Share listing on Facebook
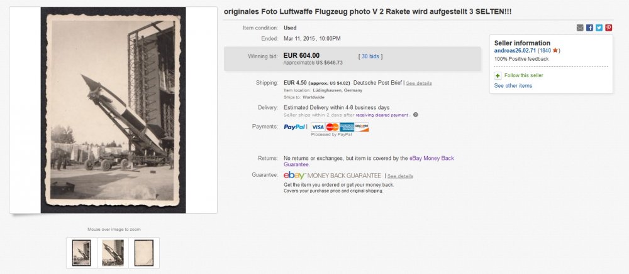 click(x=589, y=28)
